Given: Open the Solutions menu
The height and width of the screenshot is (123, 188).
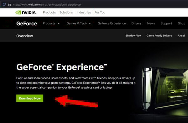Looking at the screenshot, I should coord(66,12).
